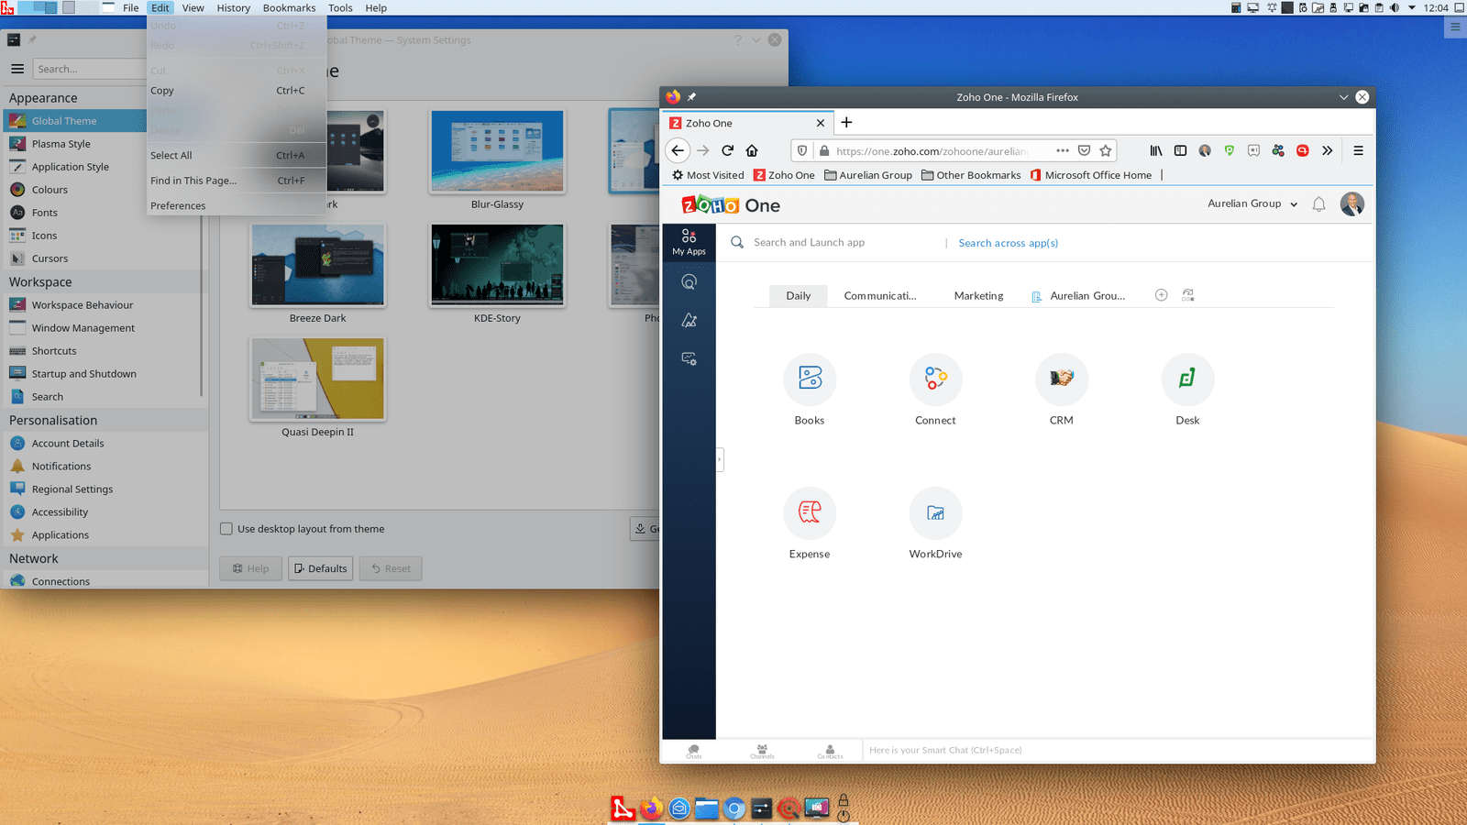Reload the page in Firefox
1467x825 pixels.
click(x=727, y=150)
